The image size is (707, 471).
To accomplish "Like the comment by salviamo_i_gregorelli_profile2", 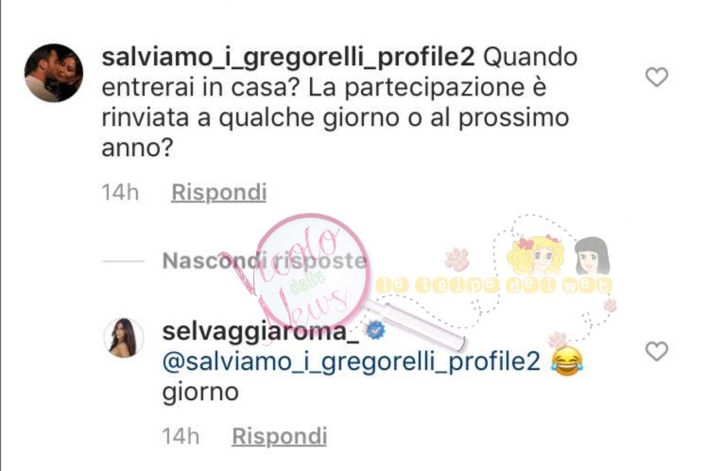I will click(x=657, y=77).
